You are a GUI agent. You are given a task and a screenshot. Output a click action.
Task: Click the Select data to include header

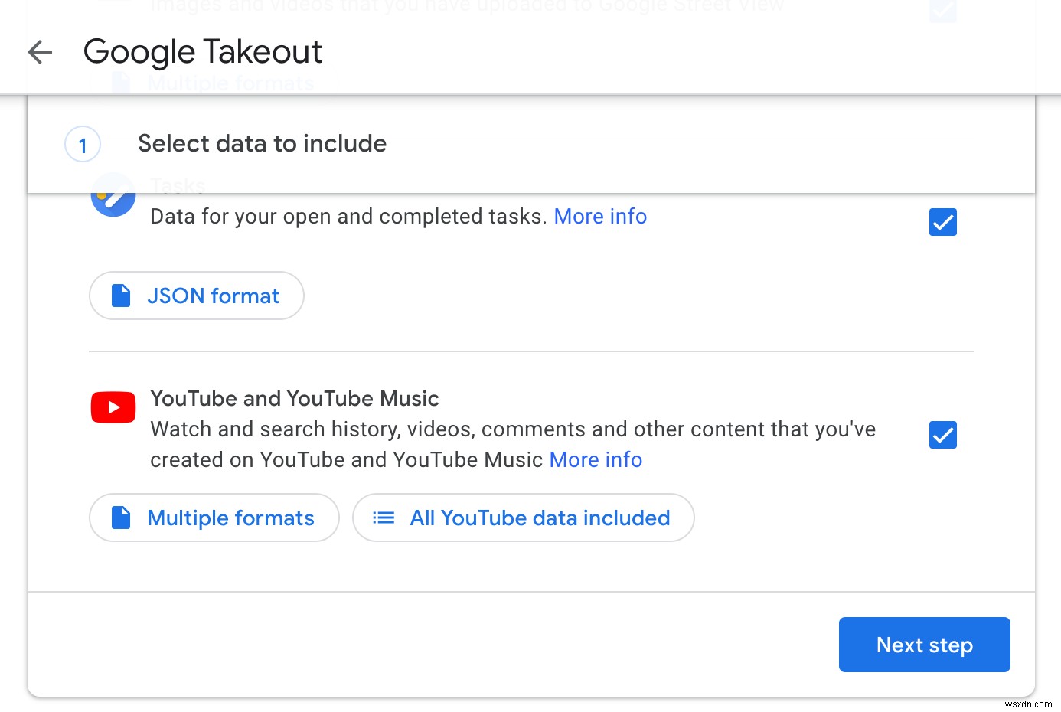pyautogui.click(x=262, y=144)
